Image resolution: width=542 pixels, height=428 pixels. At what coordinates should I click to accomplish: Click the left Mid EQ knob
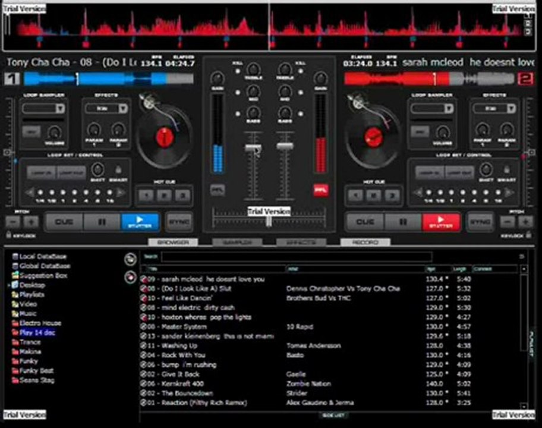coord(253,92)
